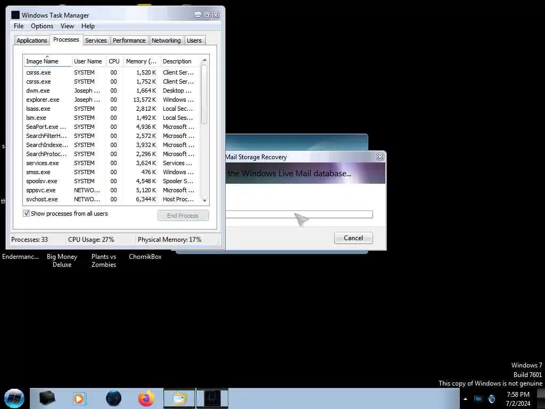This screenshot has height=409, width=545.
Task: Open the Help menu
Action: 88,26
